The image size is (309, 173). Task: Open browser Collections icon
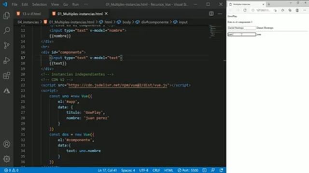pos(290,10)
